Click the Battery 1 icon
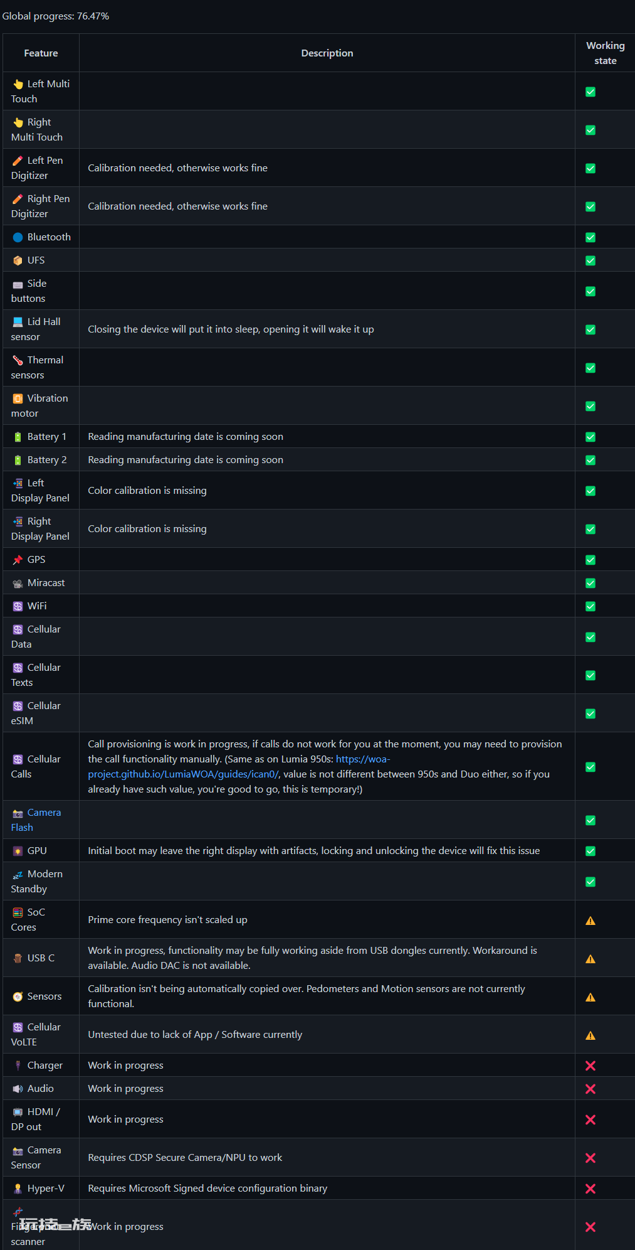635x1250 pixels. [18, 437]
